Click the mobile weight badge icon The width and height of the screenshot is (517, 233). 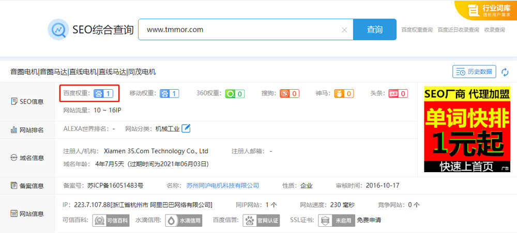tap(169, 93)
